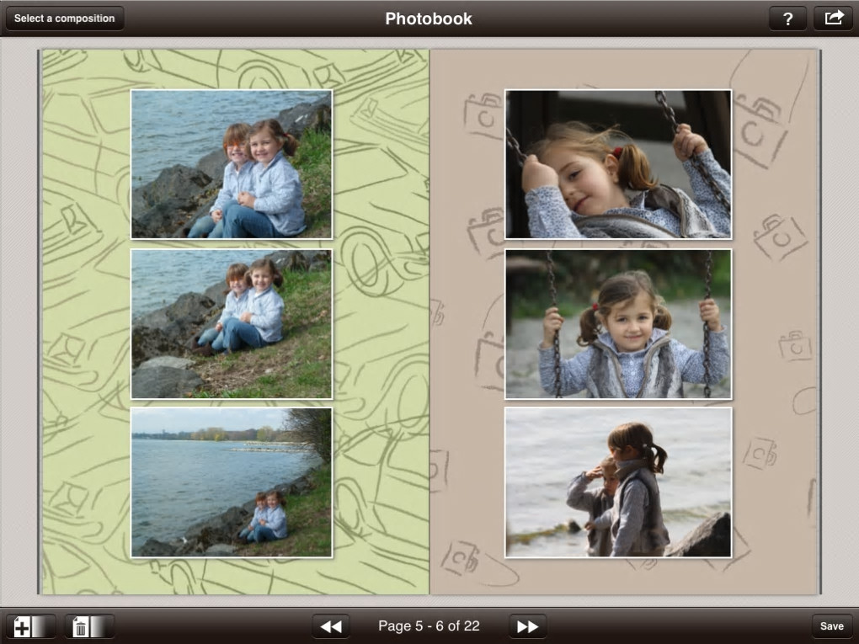Tap the share export icon
The width and height of the screenshot is (859, 644).
pyautogui.click(x=833, y=19)
